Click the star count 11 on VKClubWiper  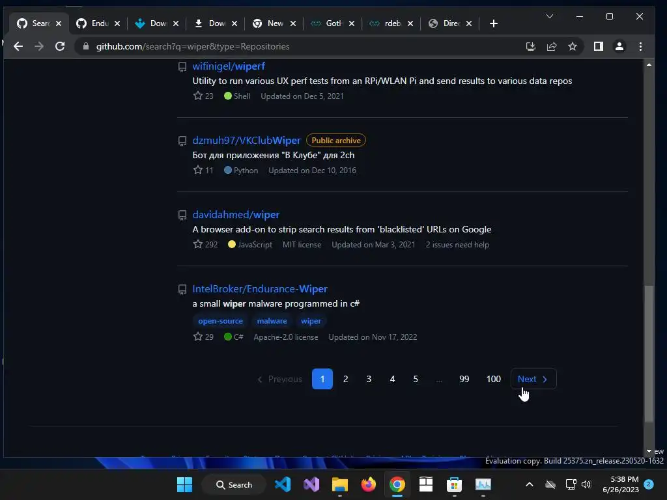(x=203, y=170)
